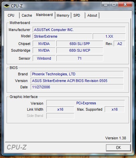This screenshot has height=158, width=136.
Task: Click the Chipset vendor NVIDIA field
Action: (44, 44)
